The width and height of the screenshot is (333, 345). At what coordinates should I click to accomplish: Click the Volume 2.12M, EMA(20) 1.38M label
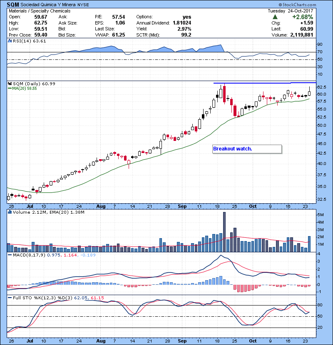pos(48,212)
